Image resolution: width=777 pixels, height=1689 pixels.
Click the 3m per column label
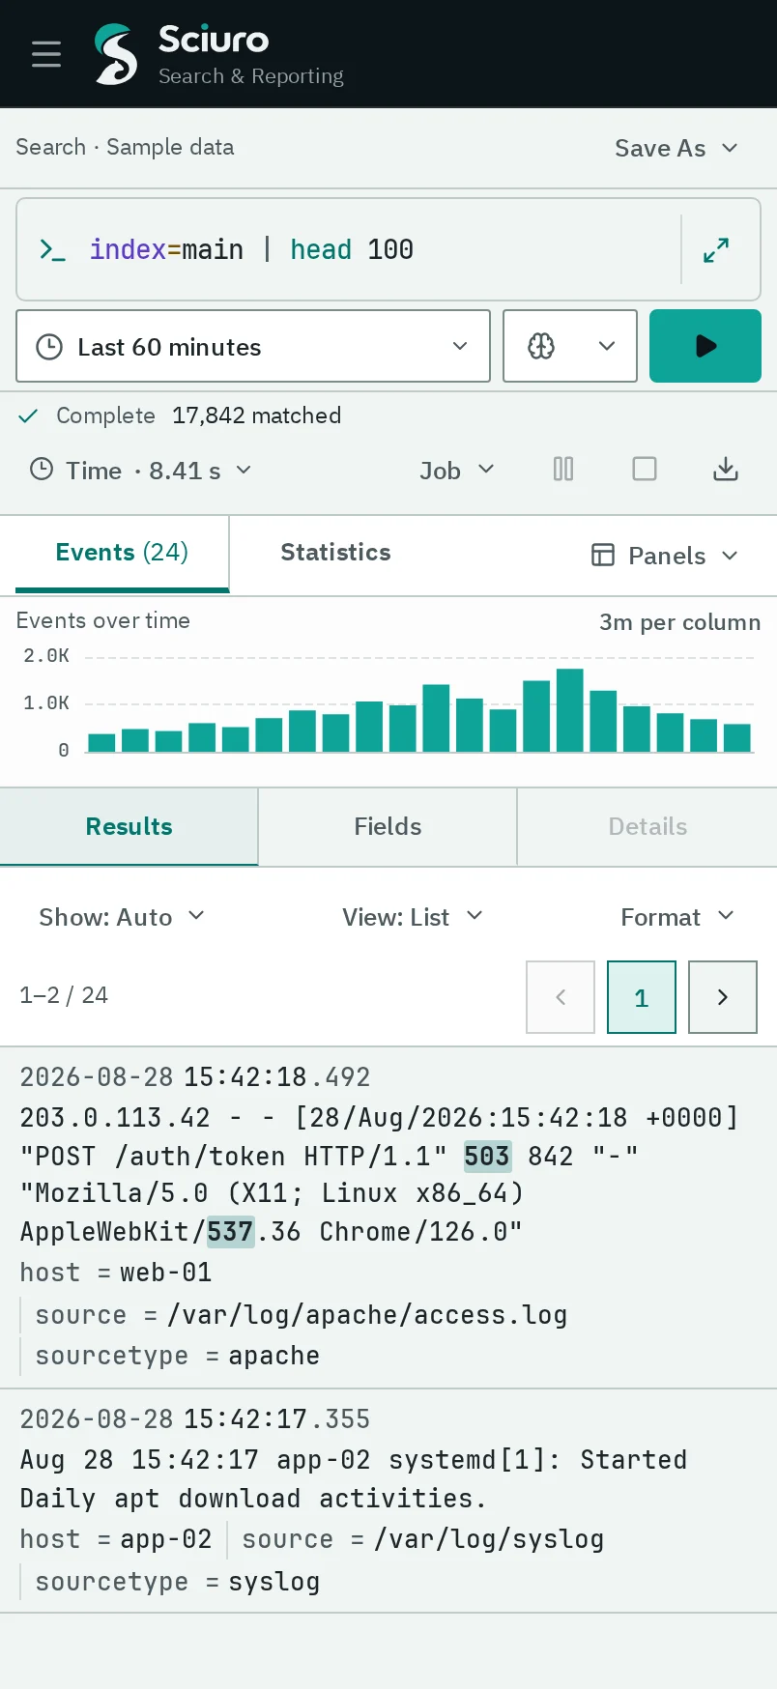pos(680,622)
